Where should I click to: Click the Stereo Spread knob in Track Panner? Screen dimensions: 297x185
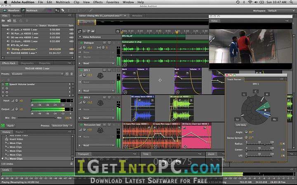tap(246, 138)
